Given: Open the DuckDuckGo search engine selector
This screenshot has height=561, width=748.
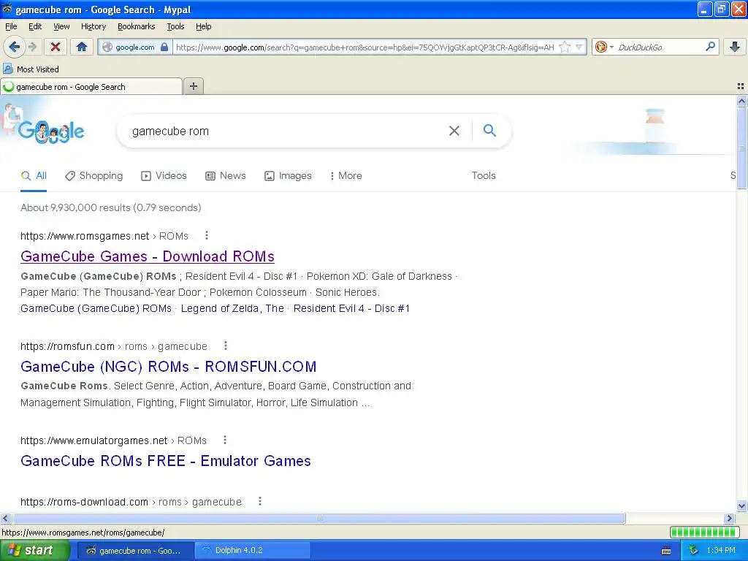Looking at the screenshot, I should point(603,47).
